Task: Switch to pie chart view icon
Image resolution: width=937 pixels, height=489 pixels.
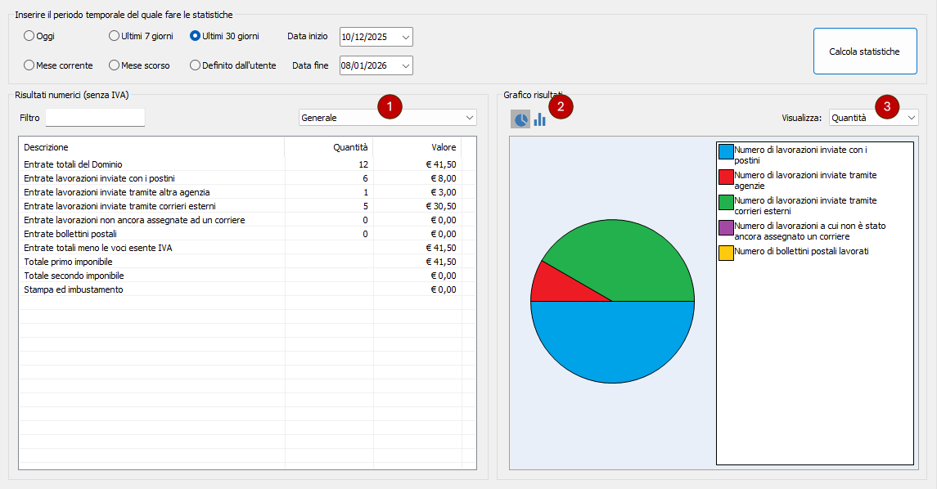Action: [520, 120]
